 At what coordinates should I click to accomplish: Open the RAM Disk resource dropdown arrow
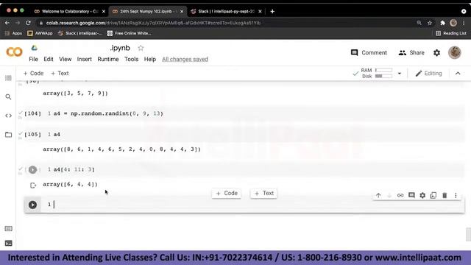400,74
